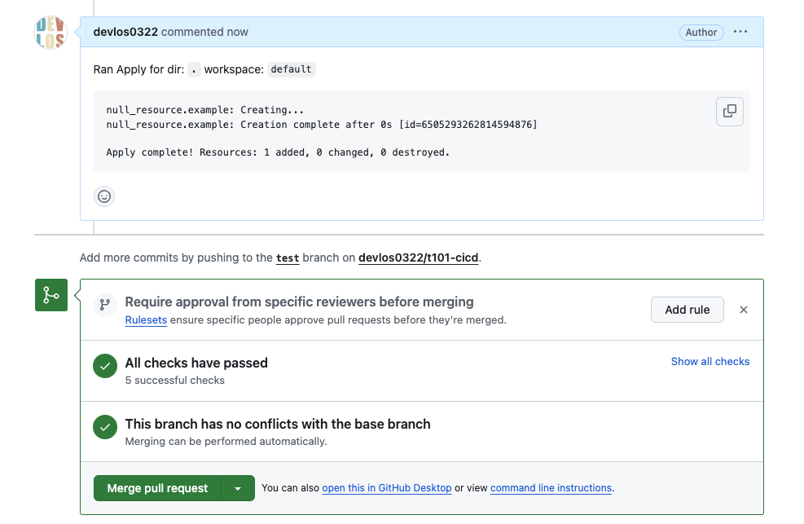Copy the apply output code block
Screen dimensions: 804x524
pyautogui.click(x=729, y=112)
